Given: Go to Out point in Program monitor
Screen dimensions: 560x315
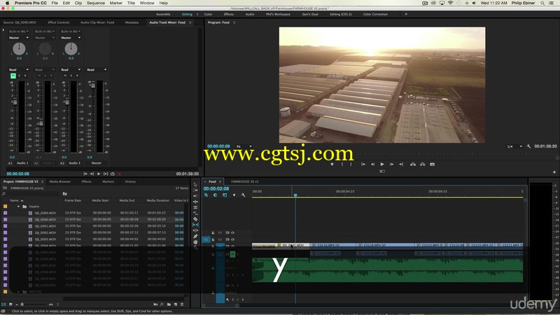Looking at the screenshot, I should tap(401, 164).
